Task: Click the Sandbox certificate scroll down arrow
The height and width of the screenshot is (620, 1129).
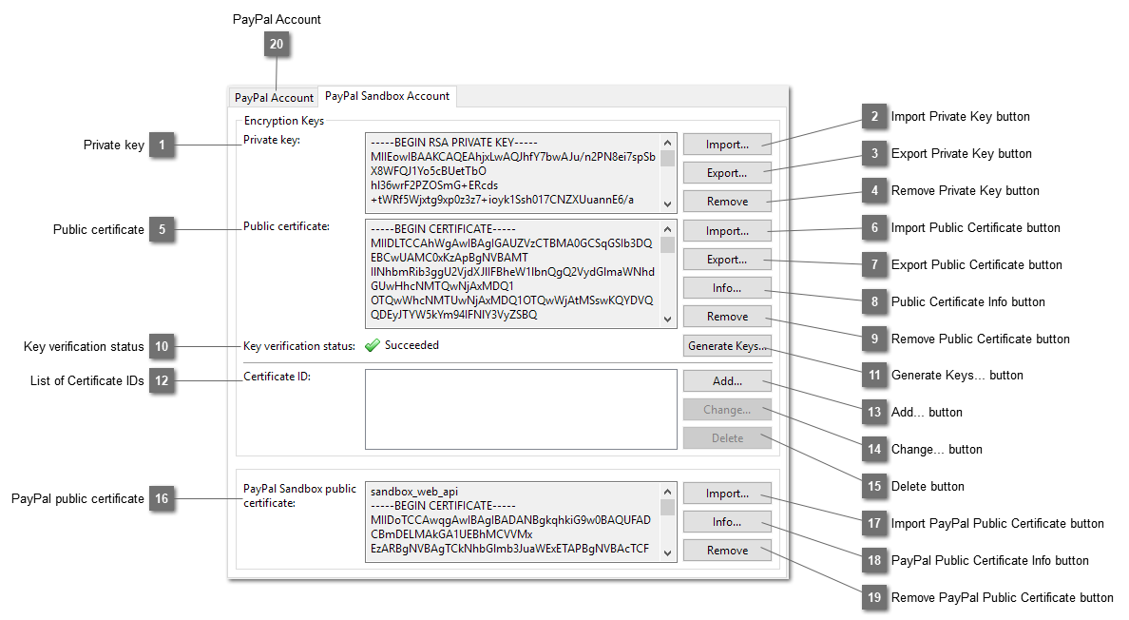Action: tap(667, 553)
